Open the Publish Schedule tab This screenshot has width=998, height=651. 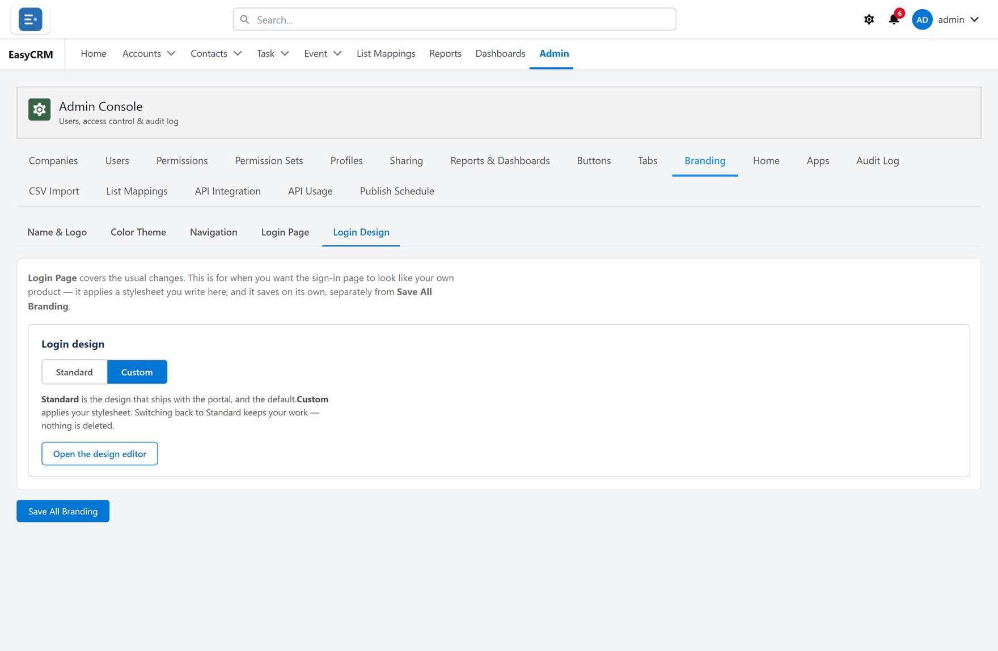pos(397,192)
